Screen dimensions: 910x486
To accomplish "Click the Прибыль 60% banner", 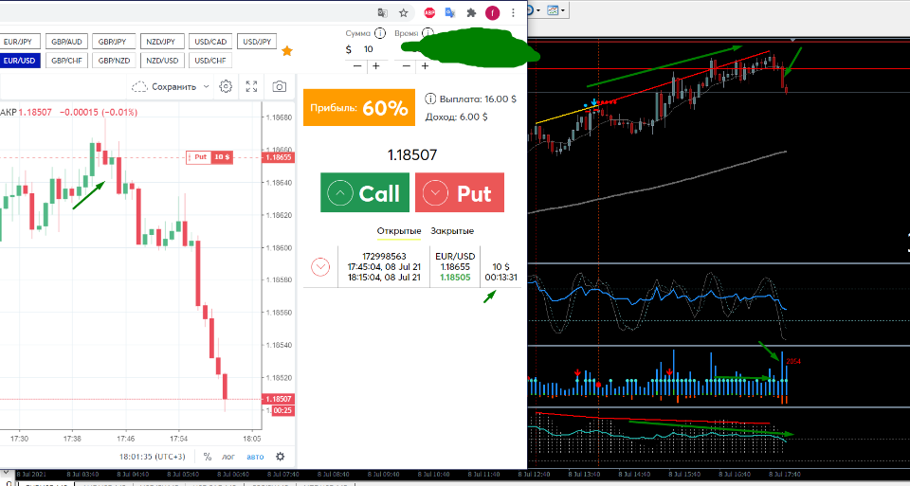I will point(359,107).
